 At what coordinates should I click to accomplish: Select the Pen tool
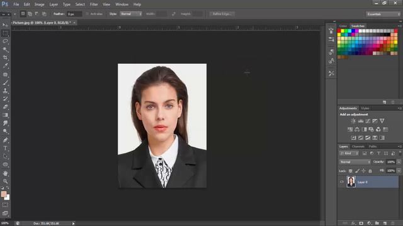pyautogui.click(x=5, y=140)
